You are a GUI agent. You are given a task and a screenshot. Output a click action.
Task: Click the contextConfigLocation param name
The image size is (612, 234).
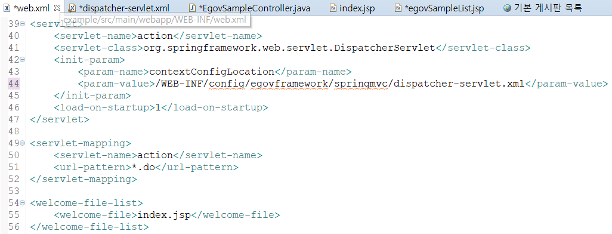[212, 72]
